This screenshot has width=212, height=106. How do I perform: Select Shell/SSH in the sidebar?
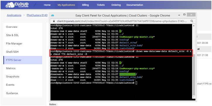pyautogui.click(x=12, y=52)
